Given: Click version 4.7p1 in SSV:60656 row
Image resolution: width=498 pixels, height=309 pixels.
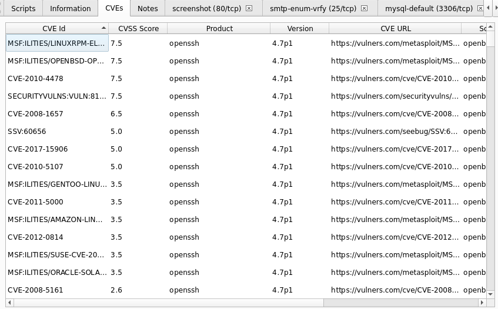Looking at the screenshot, I should 300,132.
